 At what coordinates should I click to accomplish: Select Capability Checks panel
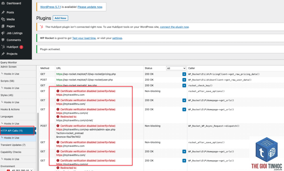tap(18, 152)
